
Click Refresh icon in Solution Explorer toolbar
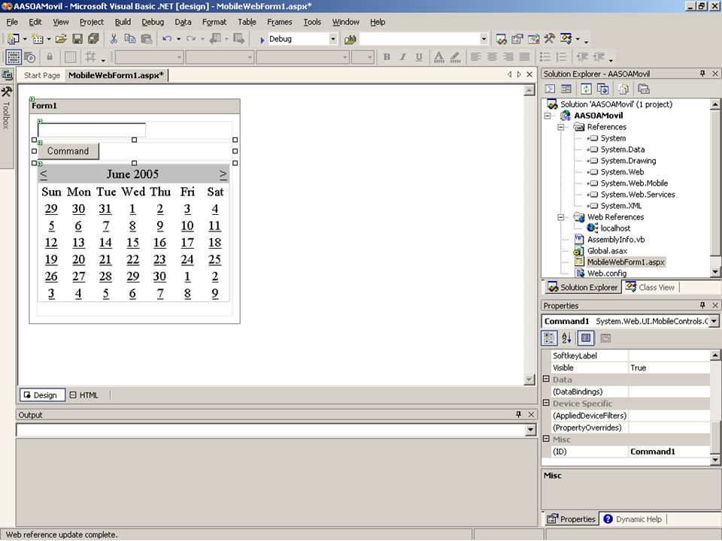click(x=586, y=89)
